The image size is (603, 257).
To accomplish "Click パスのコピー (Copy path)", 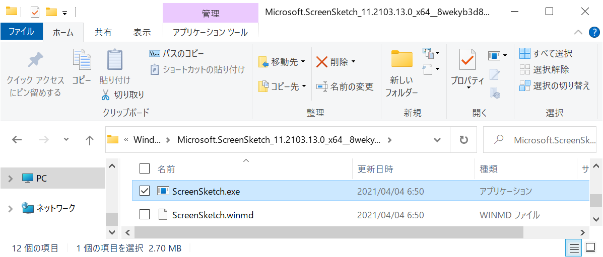I will click(176, 54).
